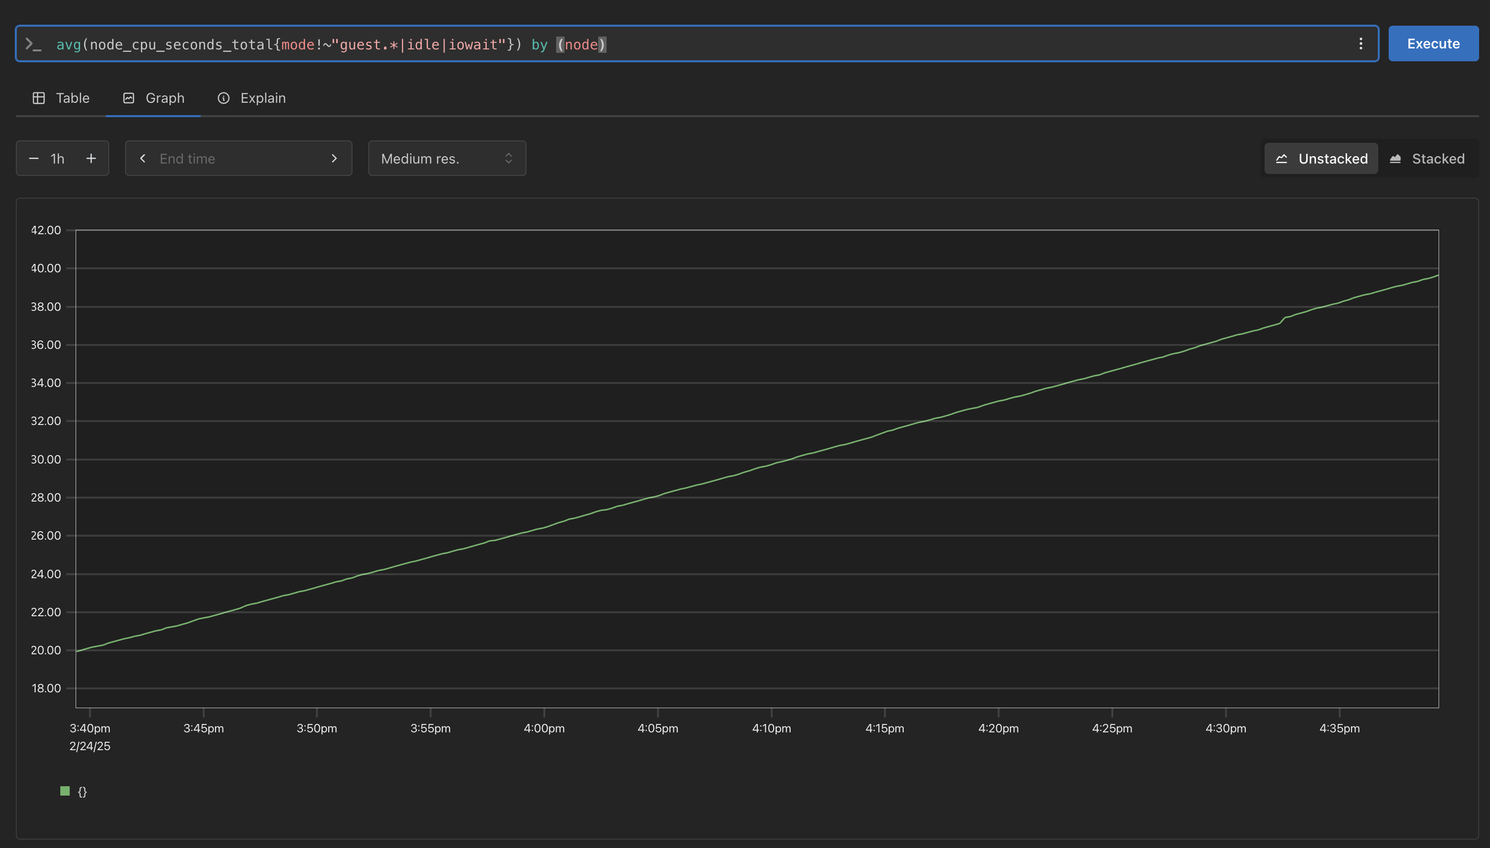Select Unstacked chart mode

point(1321,159)
